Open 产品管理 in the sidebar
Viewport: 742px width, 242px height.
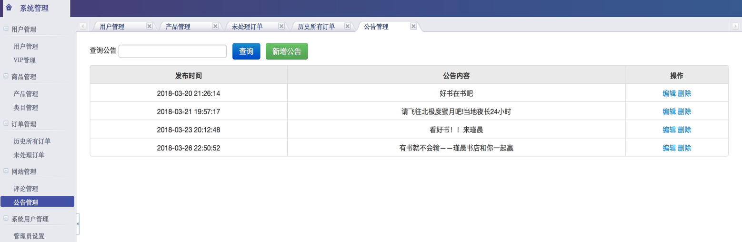pyautogui.click(x=26, y=94)
